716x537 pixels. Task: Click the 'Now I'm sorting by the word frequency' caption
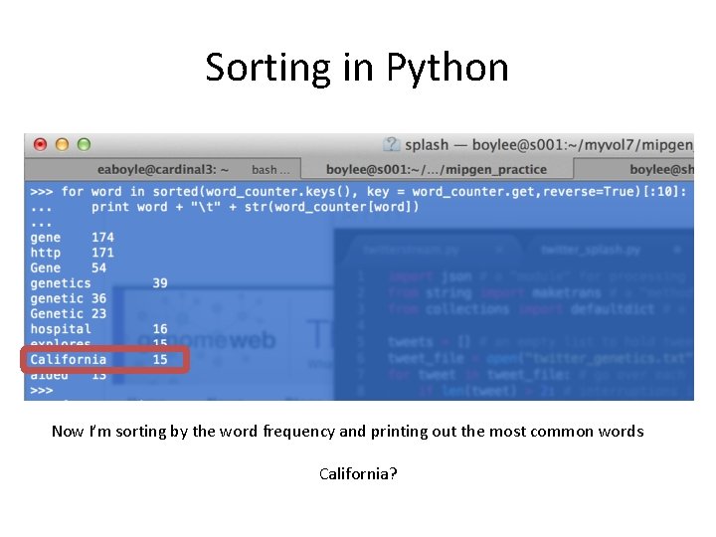348,431
